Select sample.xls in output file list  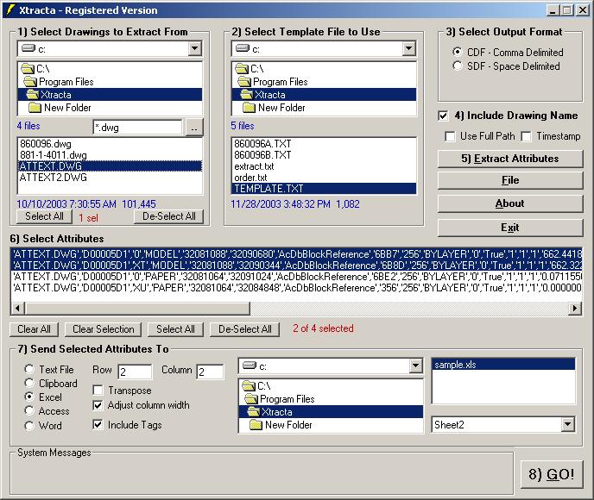click(x=503, y=365)
